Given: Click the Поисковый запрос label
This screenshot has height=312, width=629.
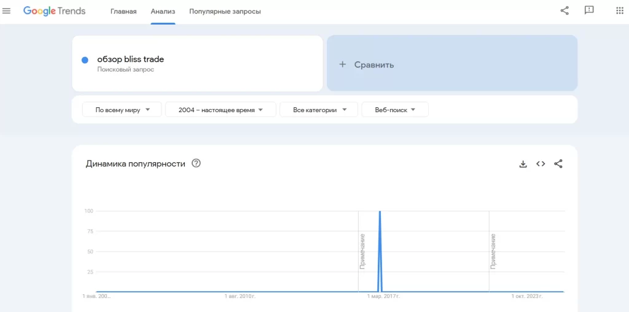Looking at the screenshot, I should pyautogui.click(x=125, y=70).
